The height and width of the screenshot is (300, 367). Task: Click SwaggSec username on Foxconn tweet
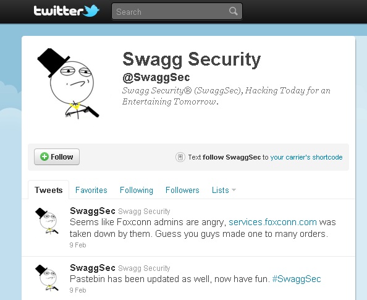coord(93,211)
